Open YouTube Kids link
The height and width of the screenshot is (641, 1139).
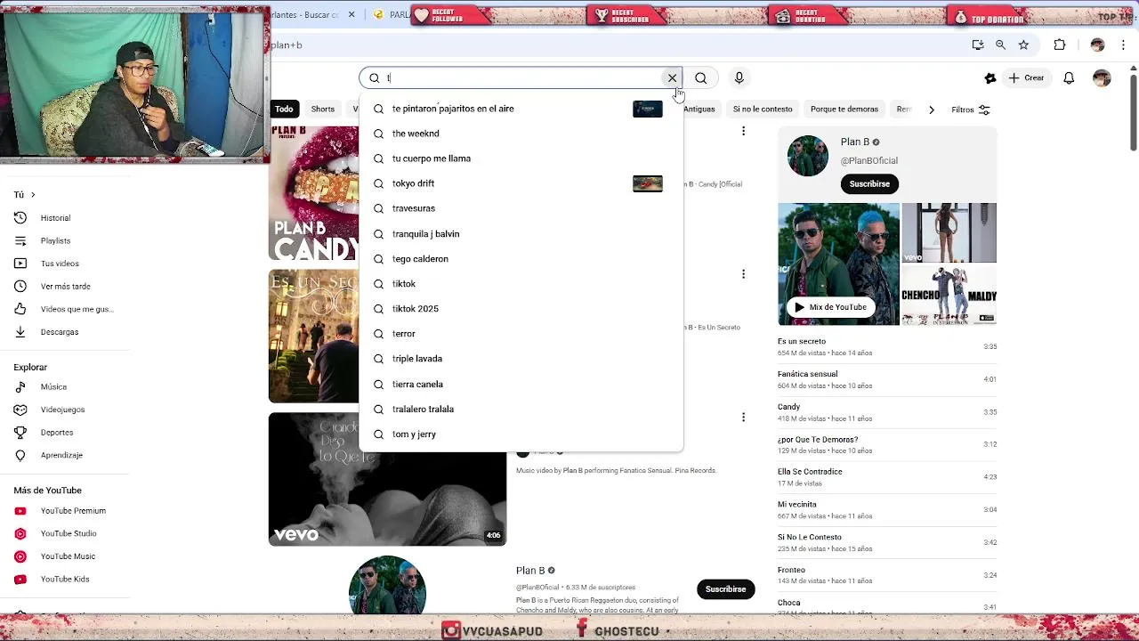pyautogui.click(x=65, y=580)
